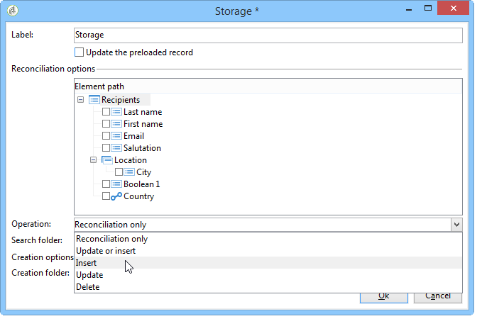This screenshot has width=482, height=326.
Task: Select Insert from the operation list
Action: (87, 263)
